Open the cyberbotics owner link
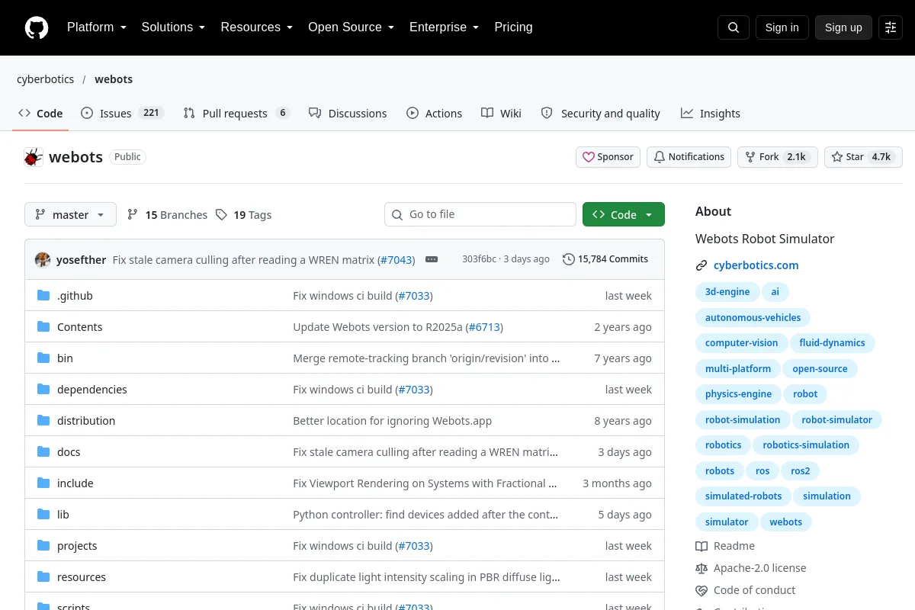Screen dimensions: 915x610 (46, 79)
